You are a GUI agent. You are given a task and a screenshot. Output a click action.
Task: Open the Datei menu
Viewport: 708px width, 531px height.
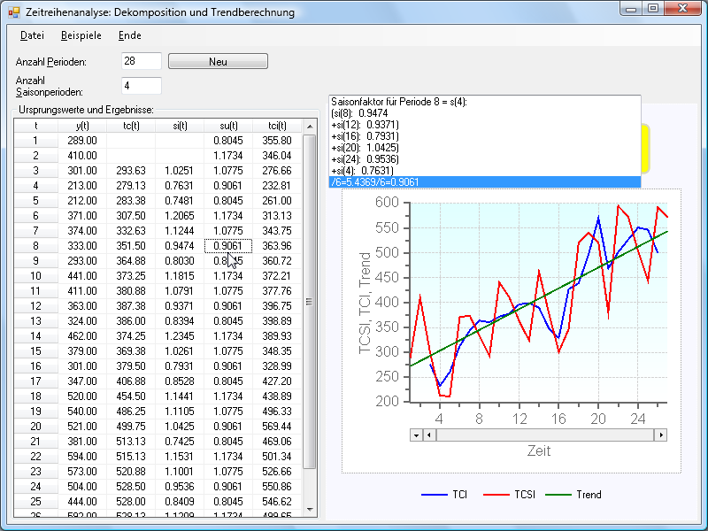point(32,35)
